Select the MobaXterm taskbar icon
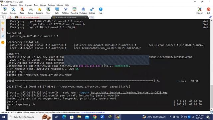The image size is (213, 120). (x=117, y=117)
